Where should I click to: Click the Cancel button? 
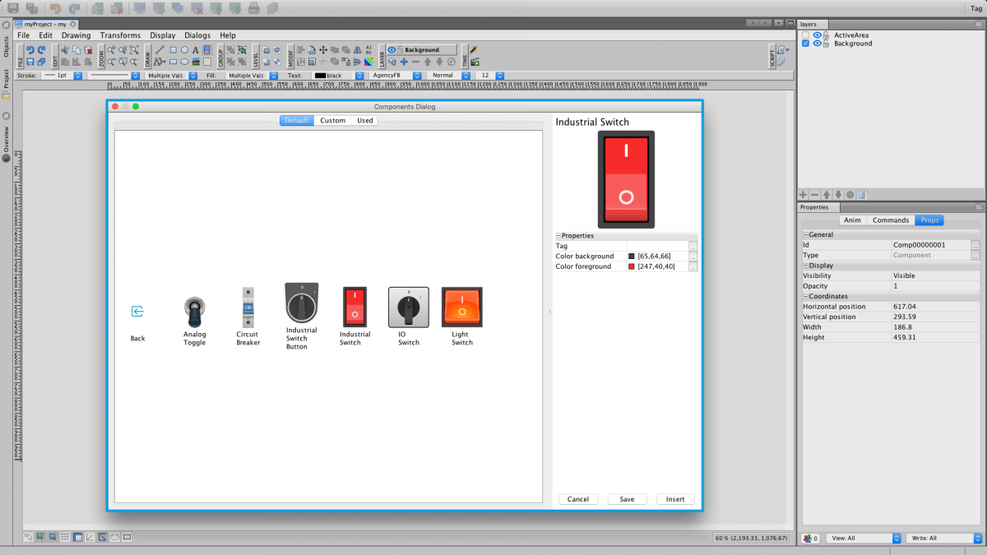[577, 499]
